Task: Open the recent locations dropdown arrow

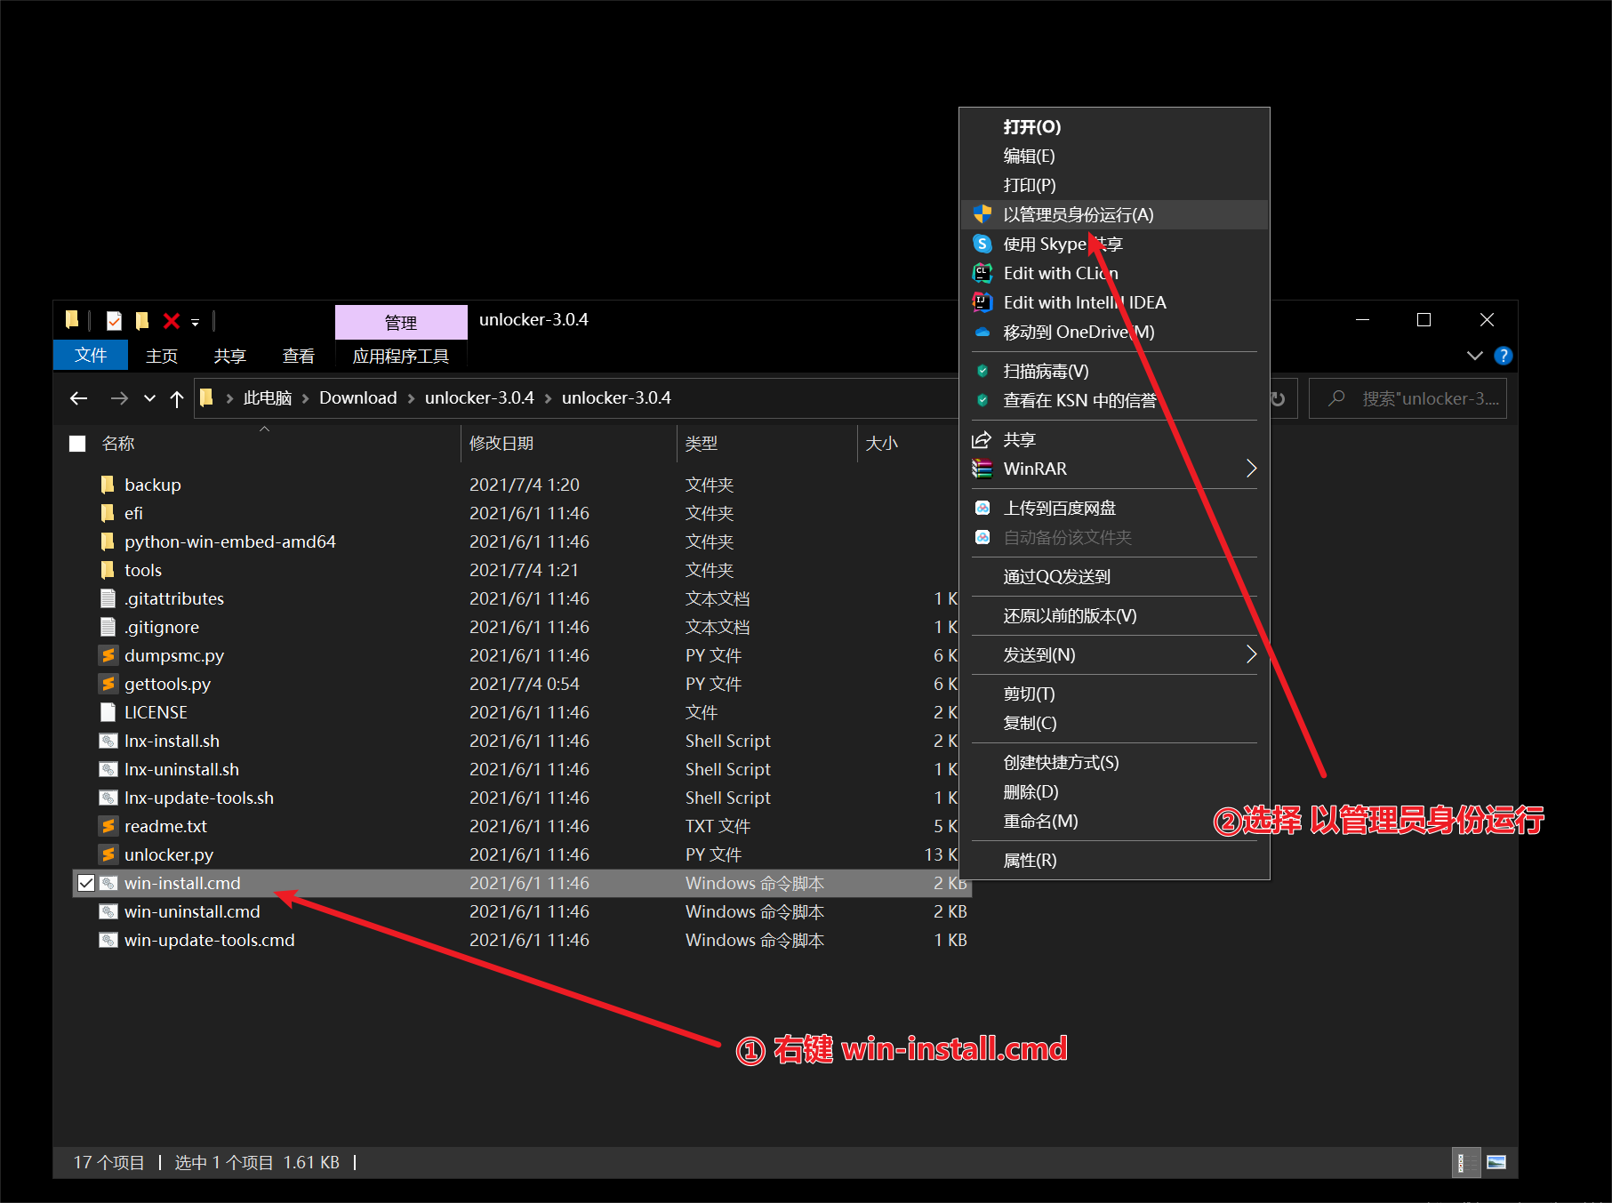Action: click(149, 398)
